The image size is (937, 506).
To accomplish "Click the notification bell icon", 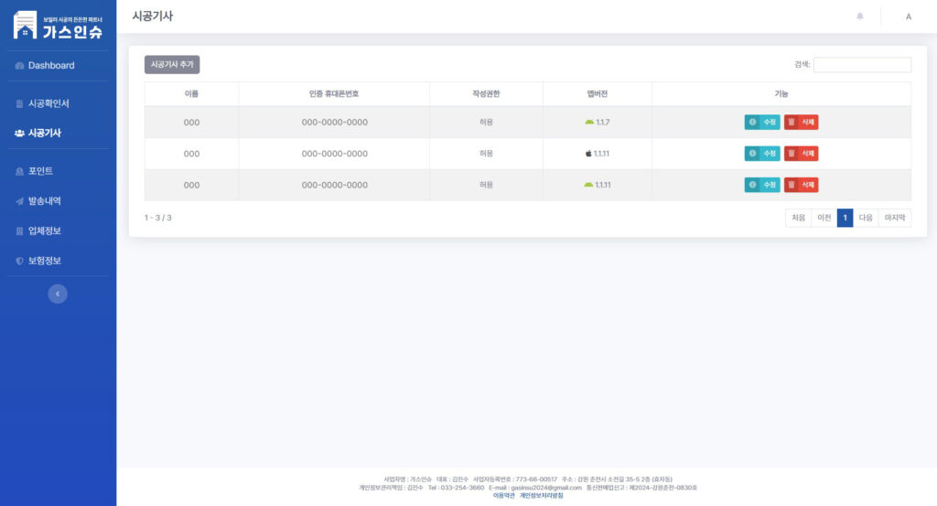I will (x=859, y=16).
